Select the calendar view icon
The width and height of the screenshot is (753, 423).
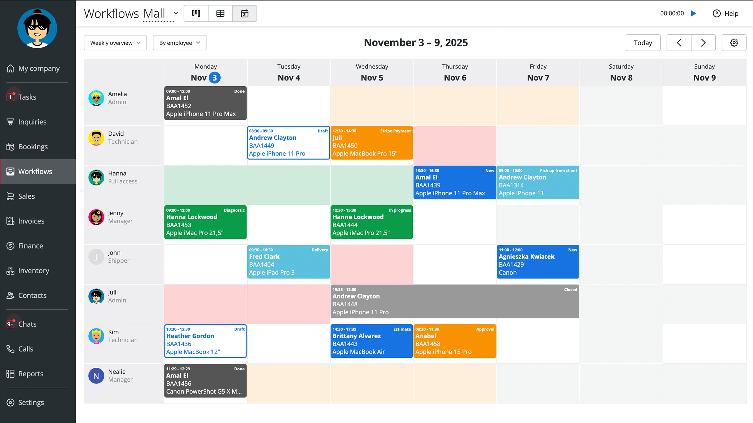244,14
